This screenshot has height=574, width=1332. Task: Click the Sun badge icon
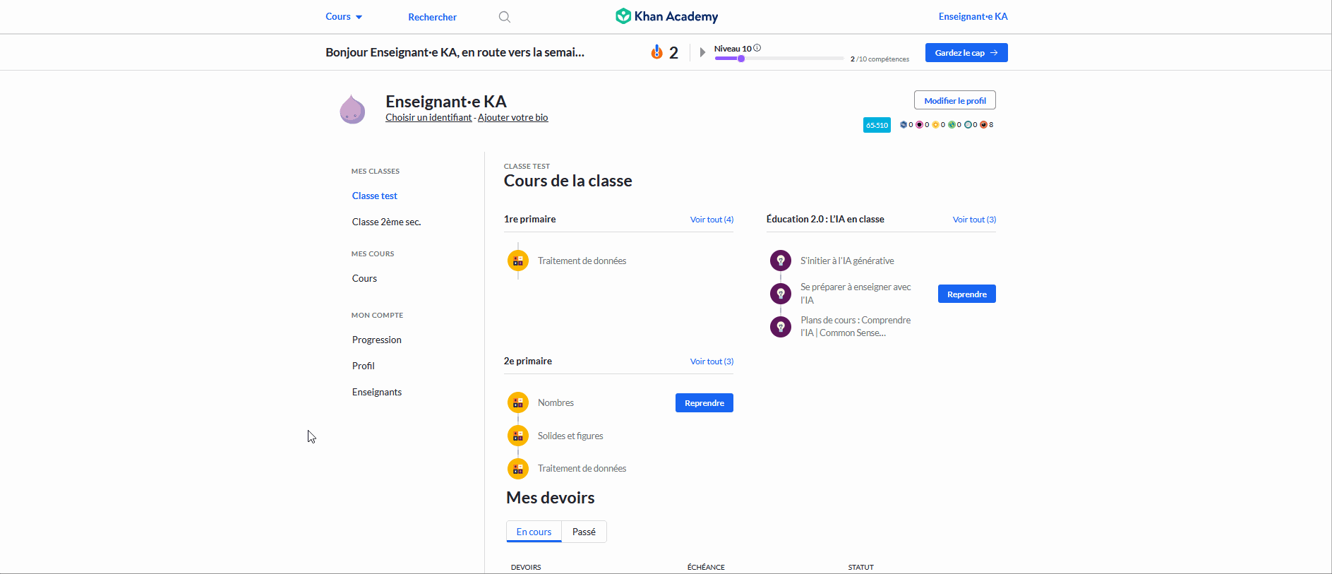[x=935, y=125]
